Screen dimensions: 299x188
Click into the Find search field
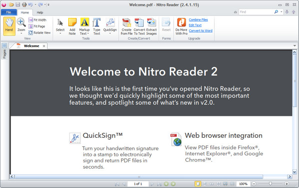(x=256, y=12)
